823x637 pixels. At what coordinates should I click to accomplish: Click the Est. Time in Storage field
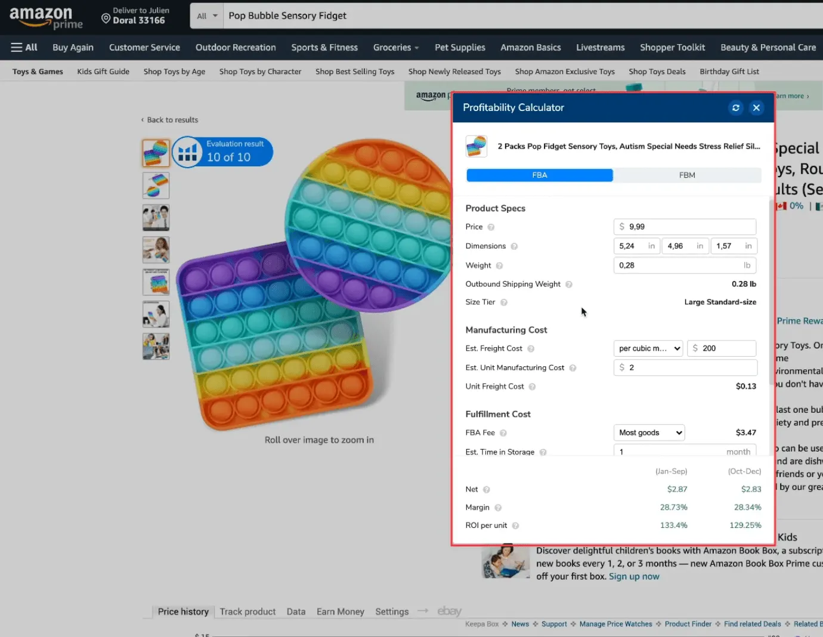pos(685,451)
